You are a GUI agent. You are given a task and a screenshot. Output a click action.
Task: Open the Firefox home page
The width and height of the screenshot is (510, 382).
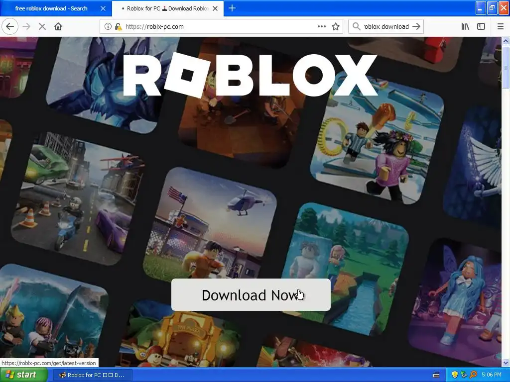[58, 27]
